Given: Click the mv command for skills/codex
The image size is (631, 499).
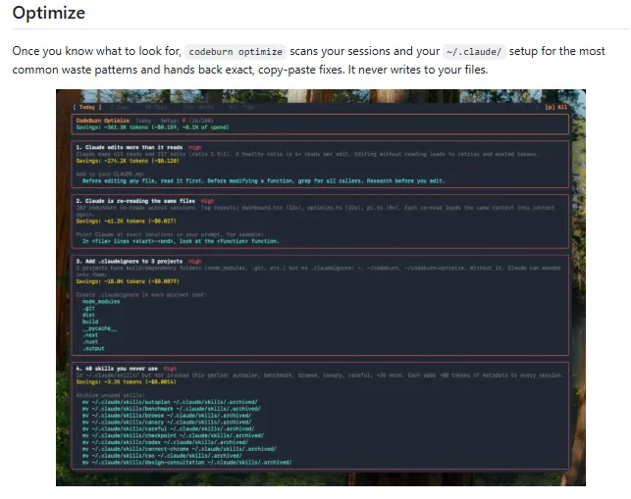Looking at the screenshot, I should pos(165,442).
